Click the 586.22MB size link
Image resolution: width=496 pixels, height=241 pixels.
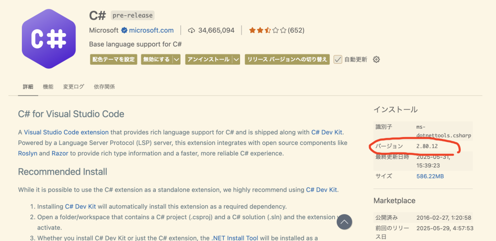(x=430, y=176)
